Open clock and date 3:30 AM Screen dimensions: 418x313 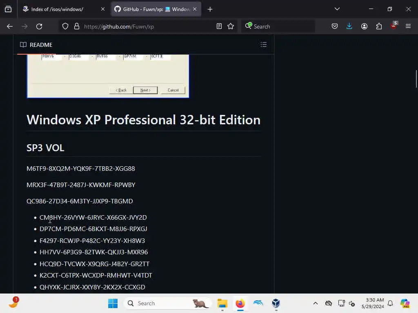tap(373, 303)
